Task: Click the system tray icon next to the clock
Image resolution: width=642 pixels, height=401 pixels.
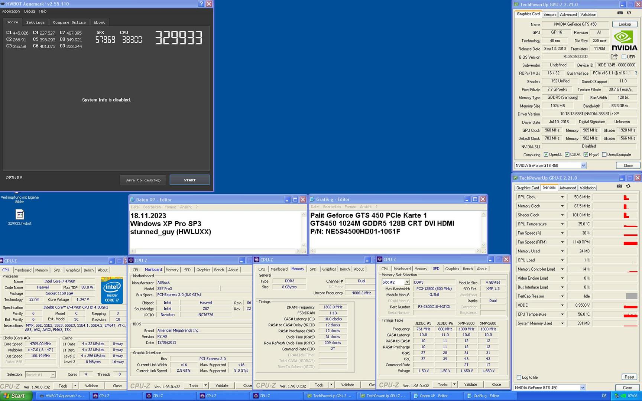Action: (617, 396)
